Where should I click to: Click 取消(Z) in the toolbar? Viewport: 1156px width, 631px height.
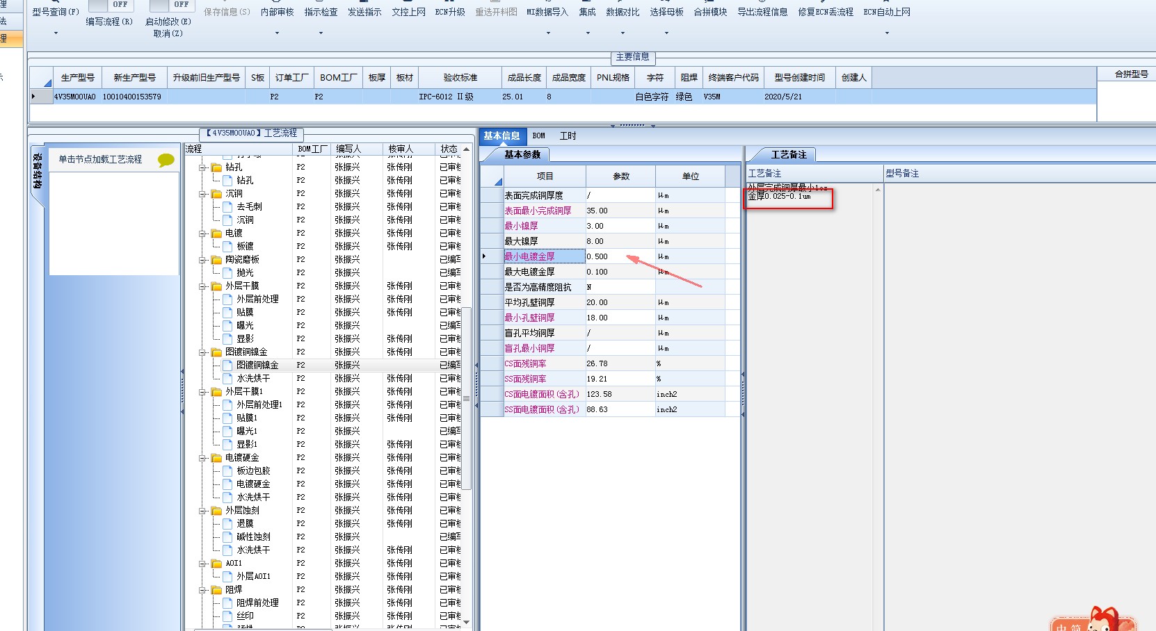pos(168,33)
